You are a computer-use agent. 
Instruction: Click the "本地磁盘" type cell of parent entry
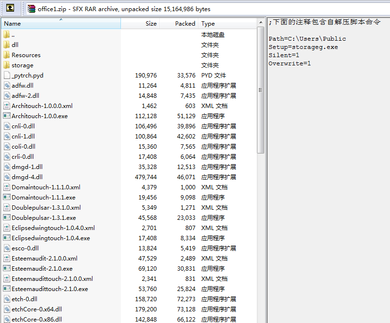click(x=213, y=34)
